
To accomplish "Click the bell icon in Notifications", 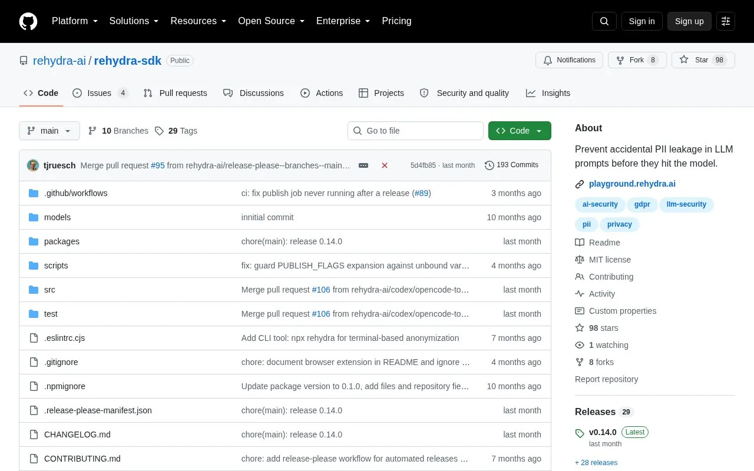I will click(x=548, y=60).
